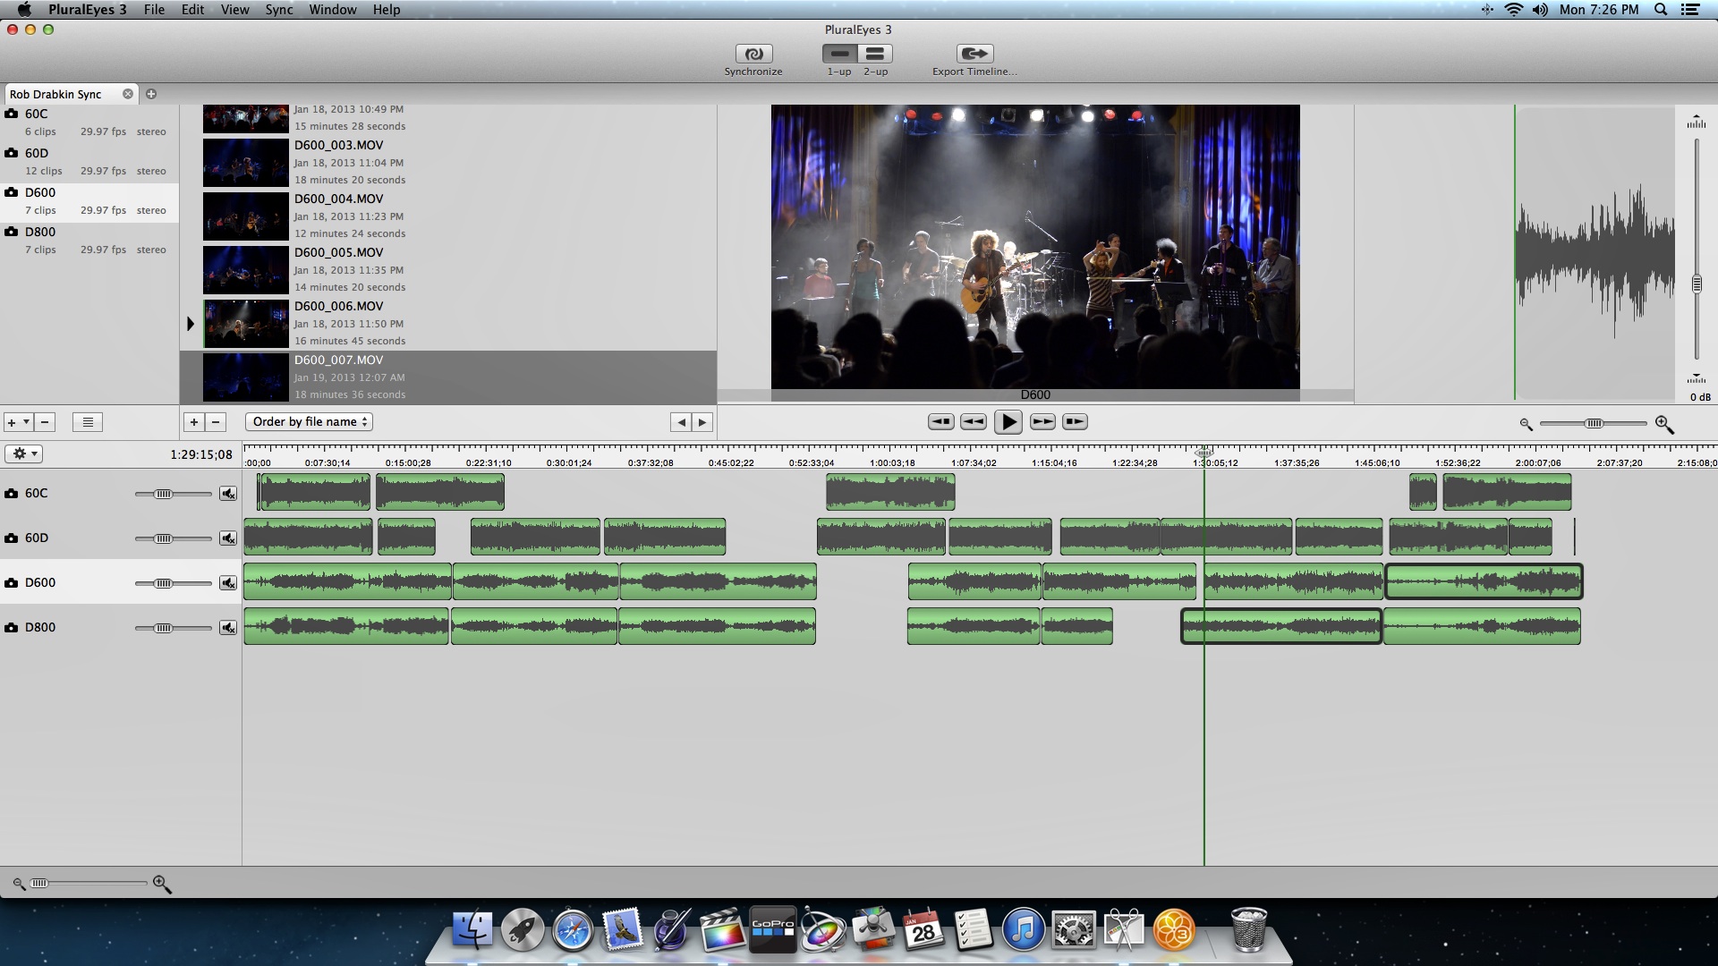
Task: Open the add camera plus dropdown
Action: (18, 422)
